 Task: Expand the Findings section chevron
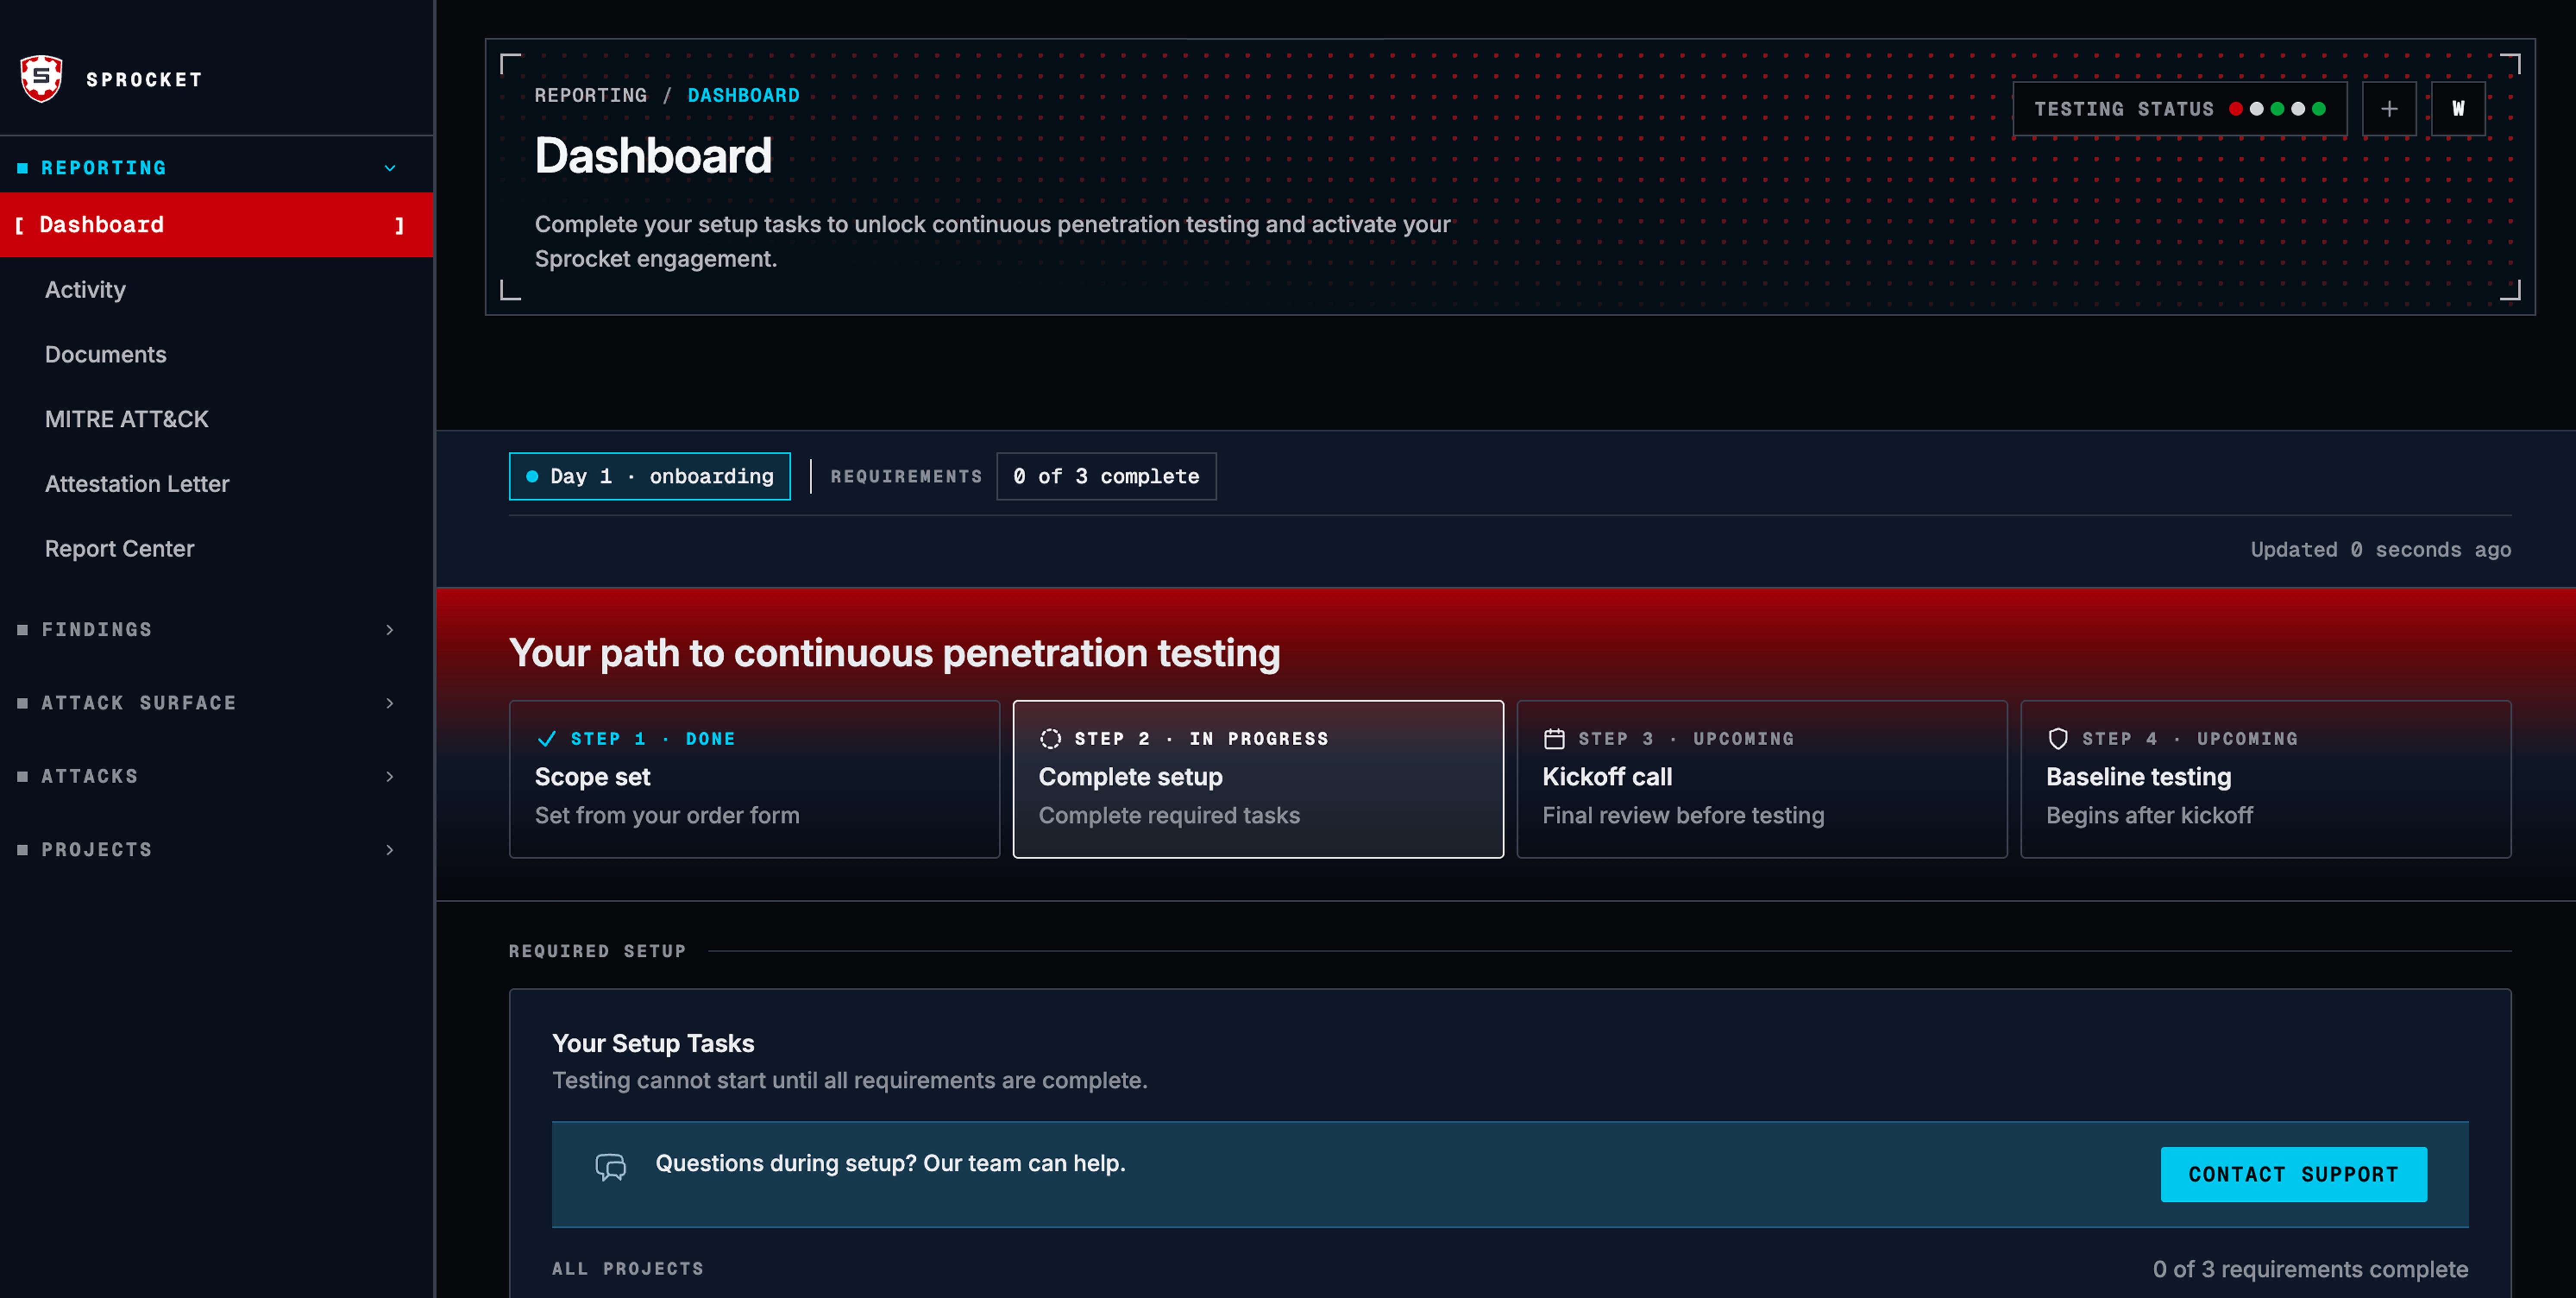click(390, 630)
